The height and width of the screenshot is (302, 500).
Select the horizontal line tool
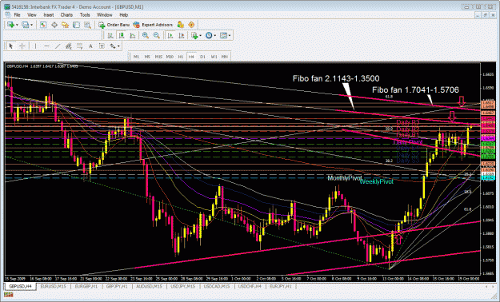(46, 46)
